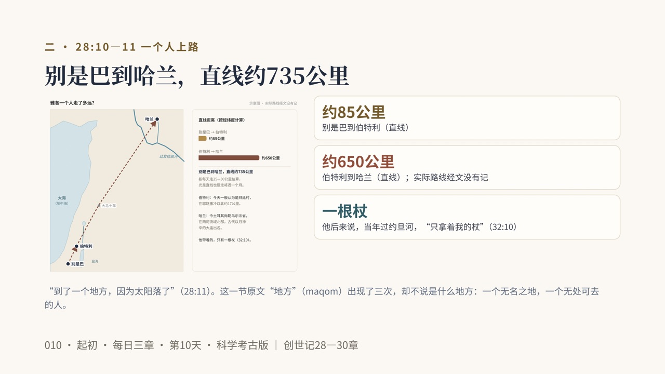Click the section heading 二 · 28:10—11 一个人上路
Screen dimensions: 665x374
point(122,47)
